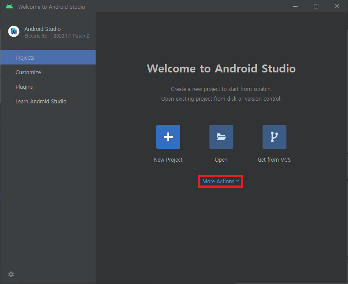Image resolution: width=348 pixels, height=284 pixels.
Task: Click the Android Studio name in the sidebar
Action: (43, 29)
